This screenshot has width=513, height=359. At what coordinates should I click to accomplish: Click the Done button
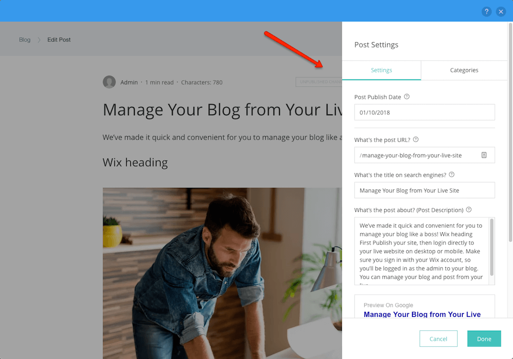click(x=484, y=338)
